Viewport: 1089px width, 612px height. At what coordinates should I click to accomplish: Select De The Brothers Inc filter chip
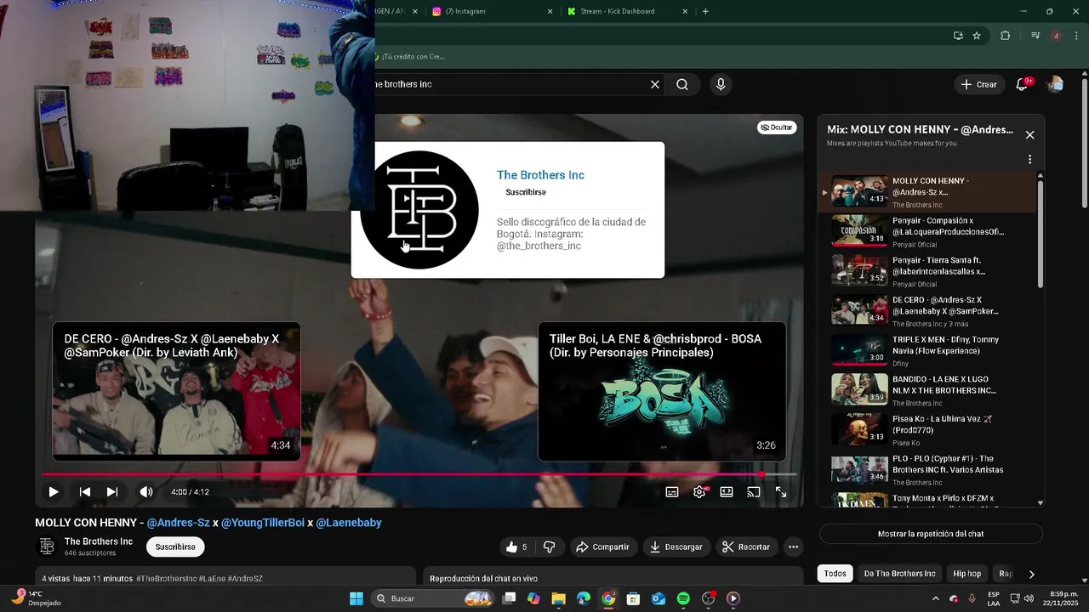point(899,574)
